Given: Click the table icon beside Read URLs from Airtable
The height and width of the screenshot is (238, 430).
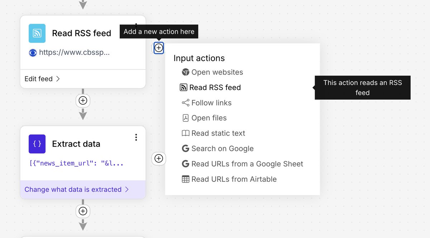Looking at the screenshot, I should 185,179.
